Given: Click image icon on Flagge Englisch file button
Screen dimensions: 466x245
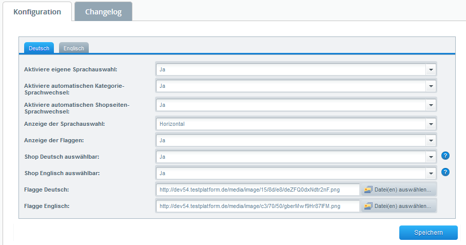Looking at the screenshot, I should click(x=368, y=206).
